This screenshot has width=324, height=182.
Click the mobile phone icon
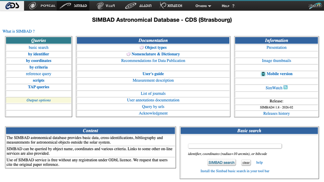263,74
